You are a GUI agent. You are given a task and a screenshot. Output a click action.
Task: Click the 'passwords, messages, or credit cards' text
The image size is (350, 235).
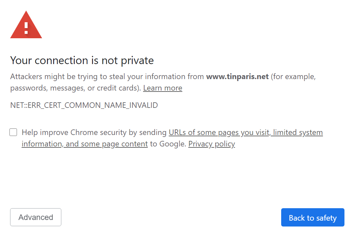pos(75,88)
